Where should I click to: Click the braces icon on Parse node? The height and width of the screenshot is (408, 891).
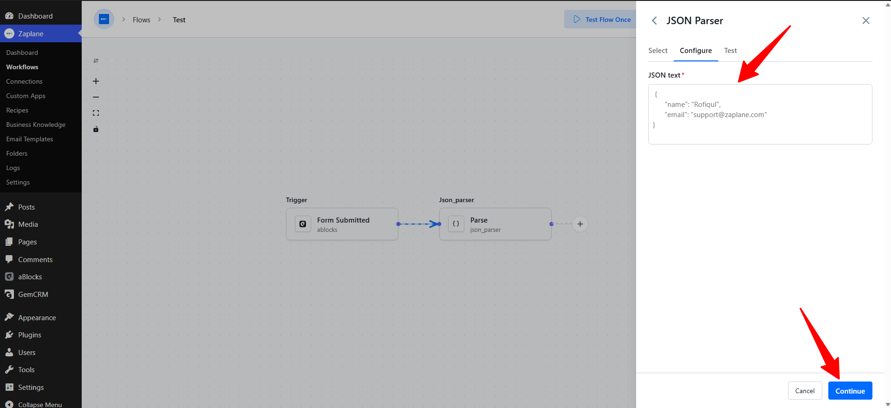coord(456,224)
